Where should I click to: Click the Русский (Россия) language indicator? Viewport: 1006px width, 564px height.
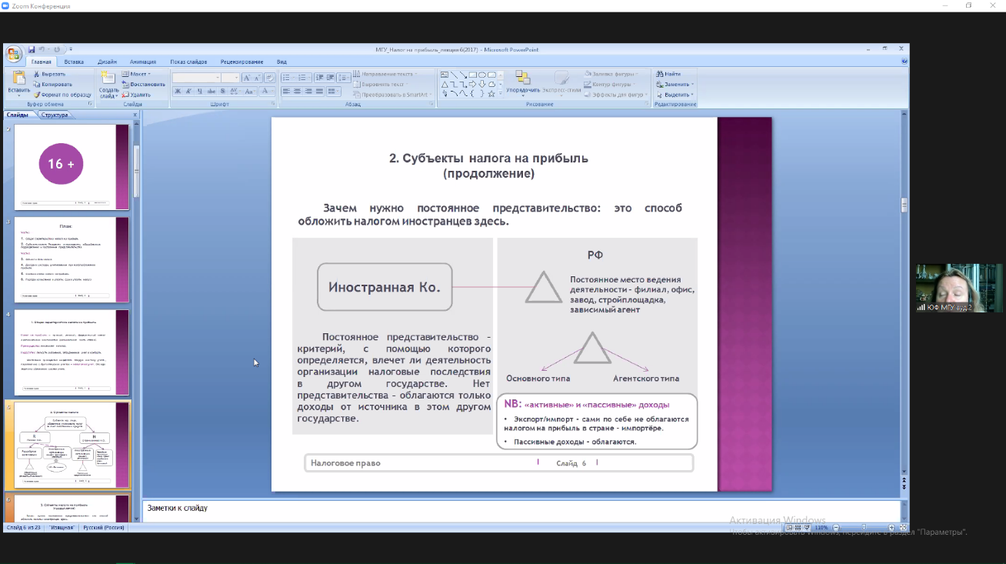coord(104,528)
